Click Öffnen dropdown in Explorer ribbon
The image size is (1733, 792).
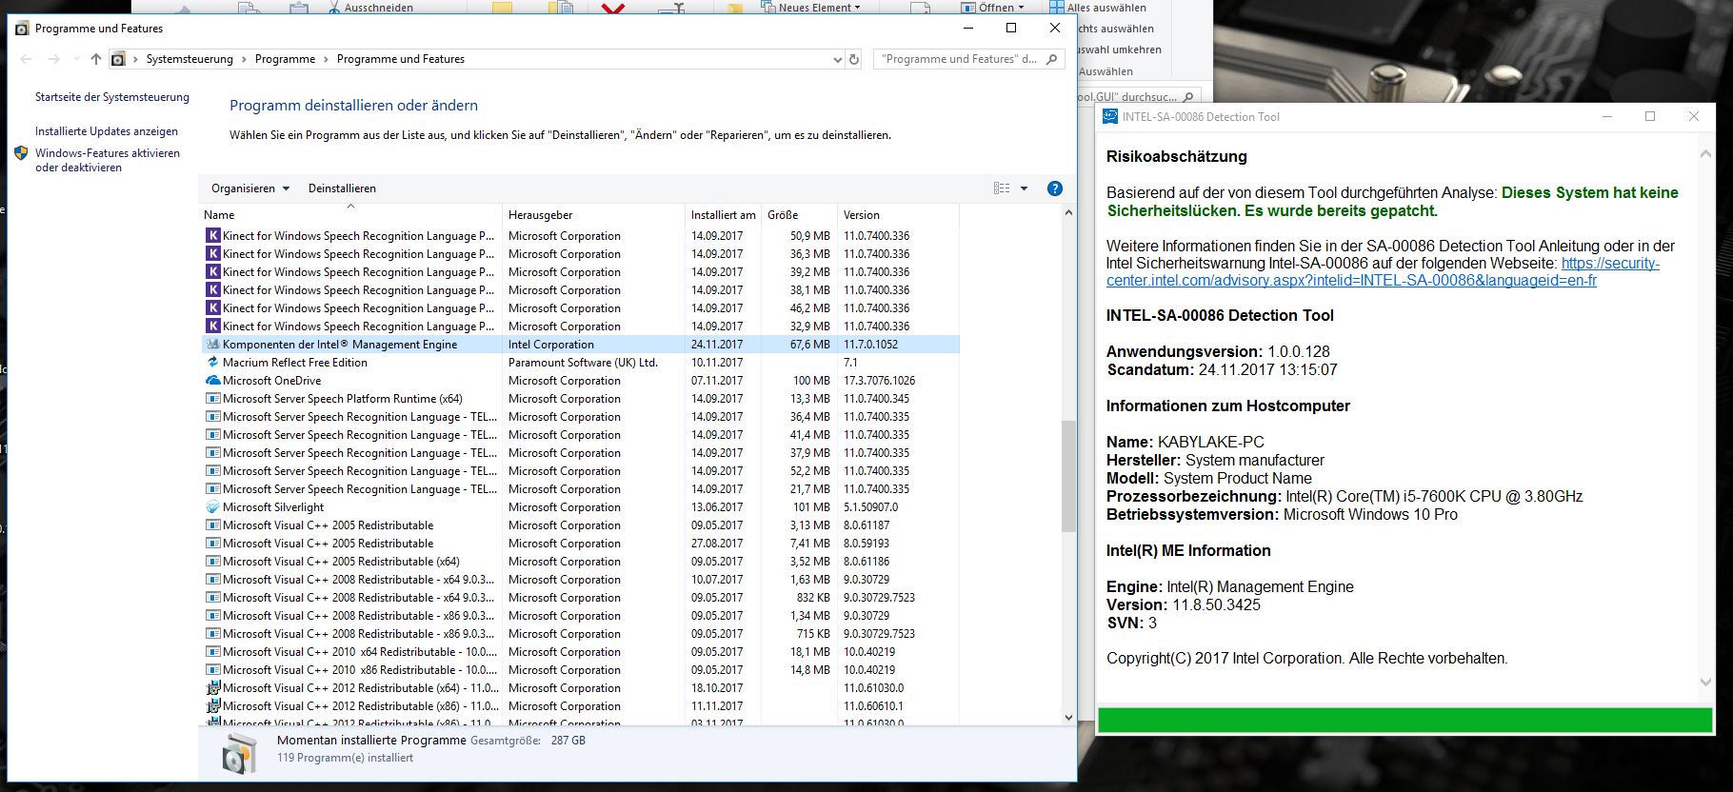pos(994,8)
